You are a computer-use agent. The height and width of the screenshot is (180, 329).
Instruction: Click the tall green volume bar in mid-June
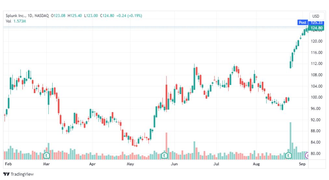(x=194, y=150)
